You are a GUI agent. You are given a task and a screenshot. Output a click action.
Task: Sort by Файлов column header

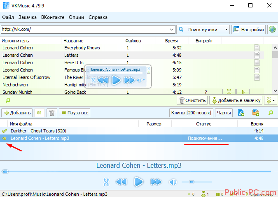tap(139, 41)
